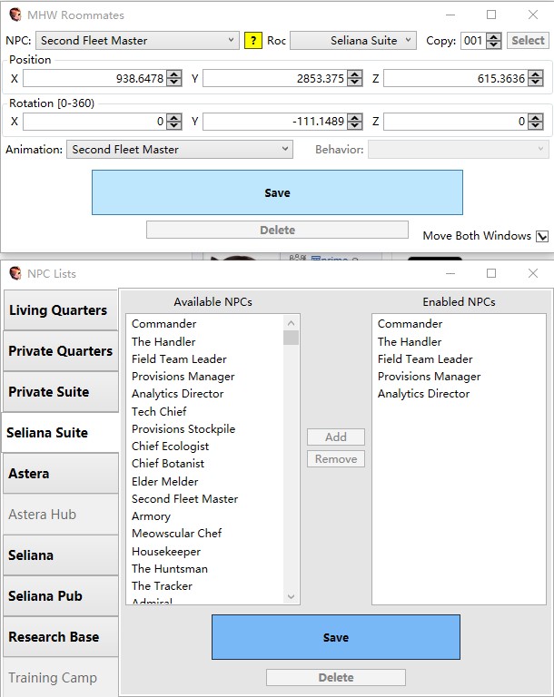
Task: Click the NPC Lists window app icon
Action: pyautogui.click(x=15, y=273)
